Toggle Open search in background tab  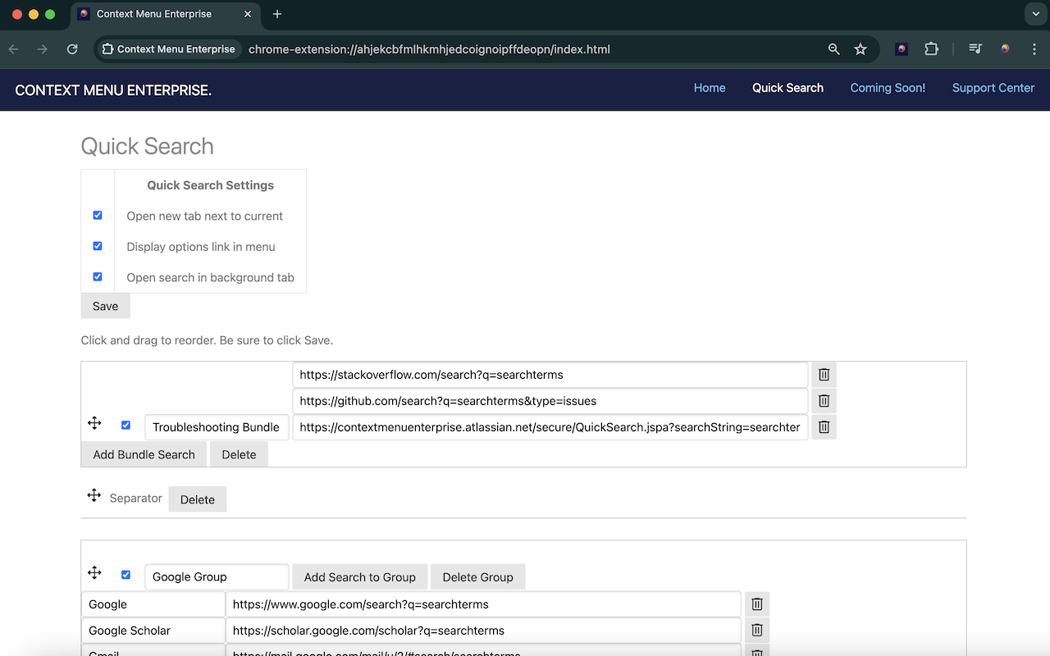98,276
